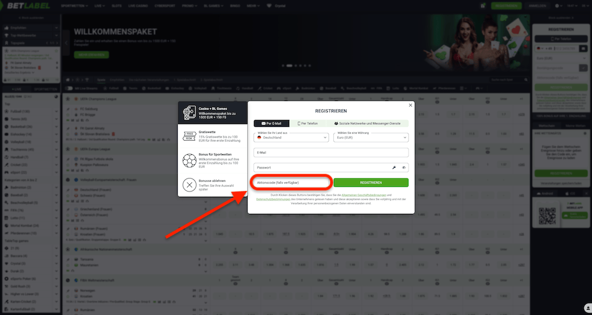Open the Allgemeinen Geschäftsbedingungen link
Viewport: 592px width, 315px height.
tap(363, 194)
